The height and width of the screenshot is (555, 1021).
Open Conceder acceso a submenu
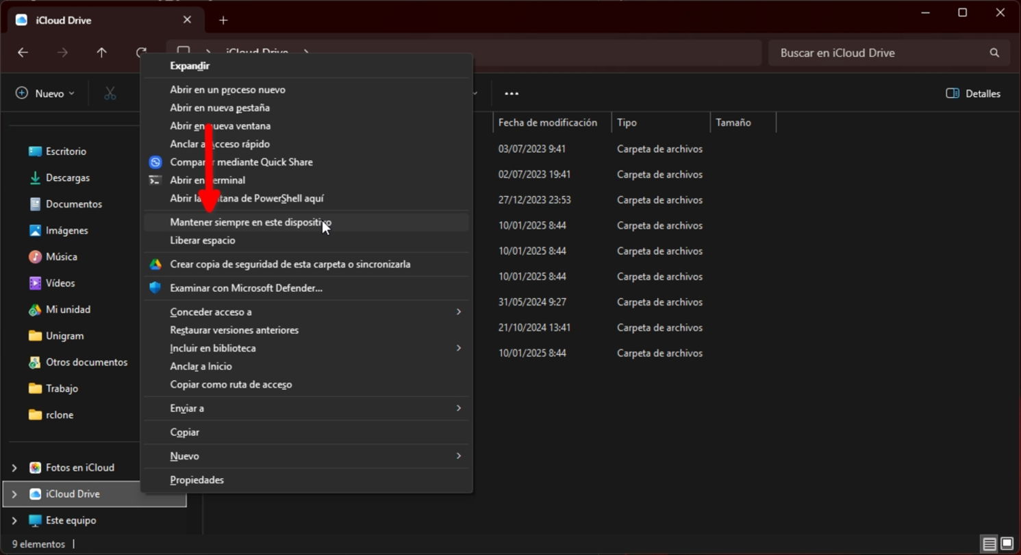coord(306,312)
